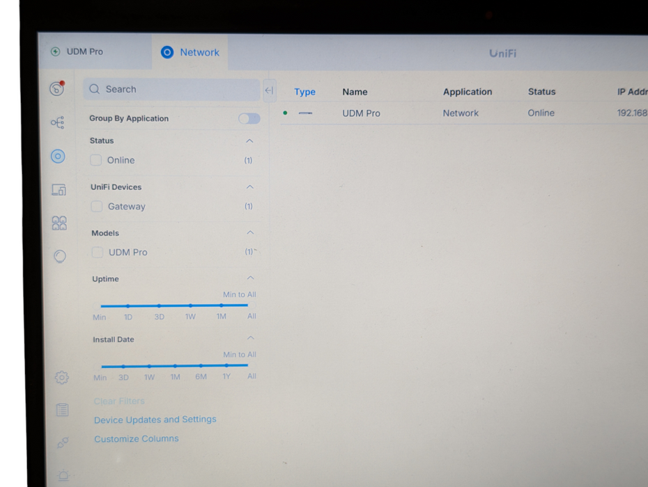Click the Online status cell in device row
This screenshot has width=648, height=487.
541,113
